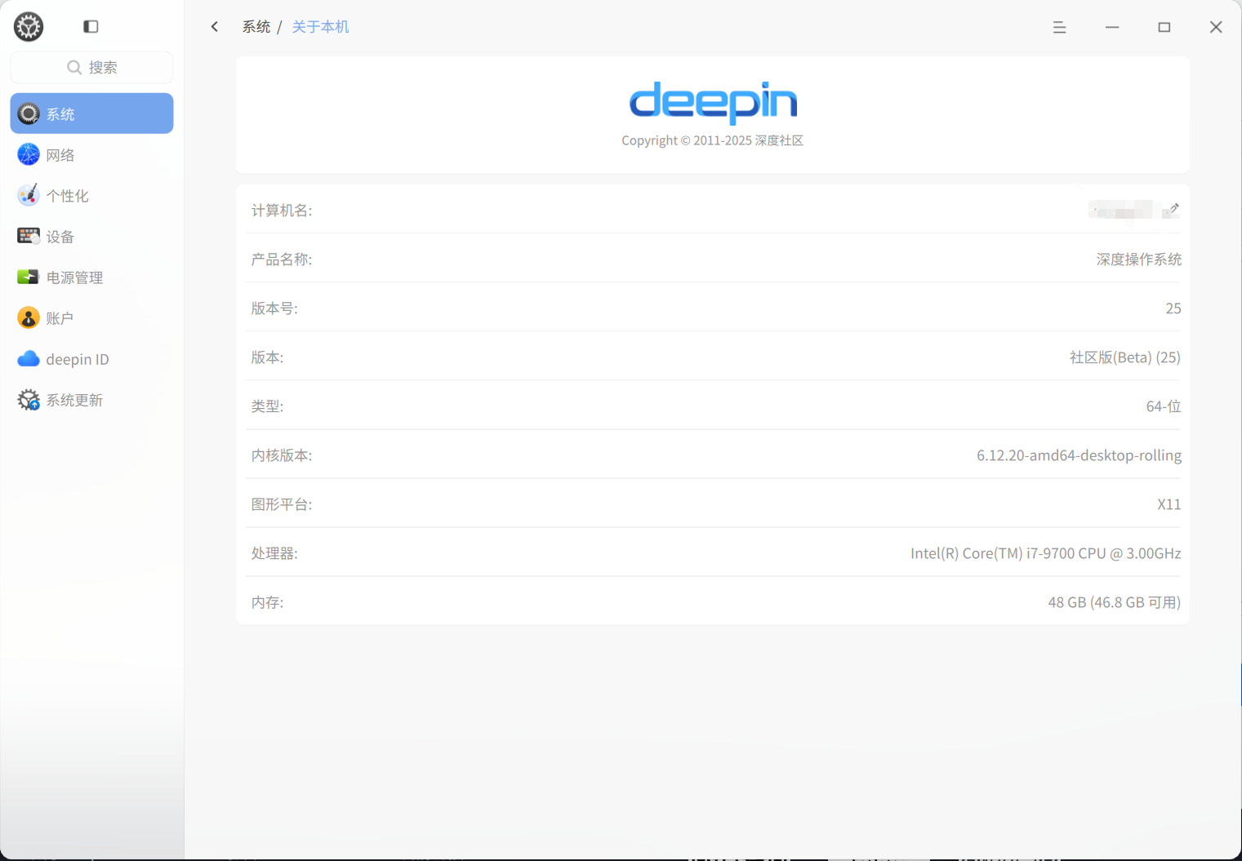Click the X11 graphics platform value
The image size is (1242, 861).
coord(1169,504)
